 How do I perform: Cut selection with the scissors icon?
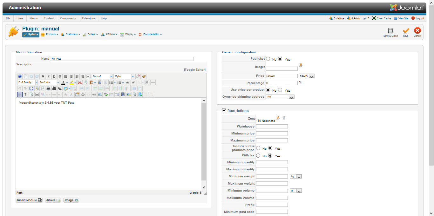point(80,82)
